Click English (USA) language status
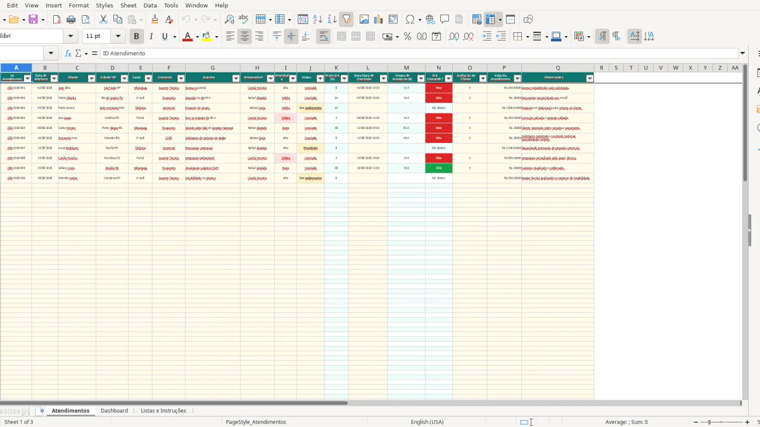Screen dimensions: 760x427 coord(427,422)
